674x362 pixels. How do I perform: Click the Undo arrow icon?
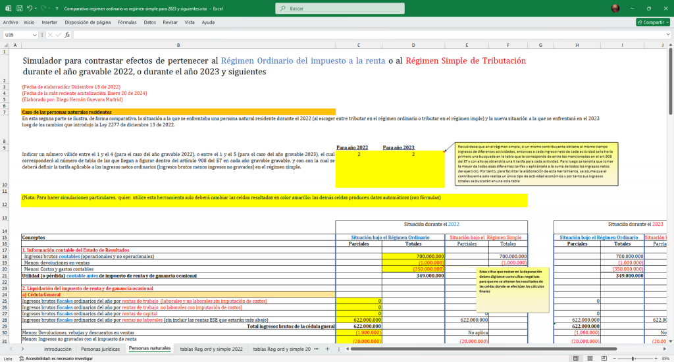[x=29, y=8]
